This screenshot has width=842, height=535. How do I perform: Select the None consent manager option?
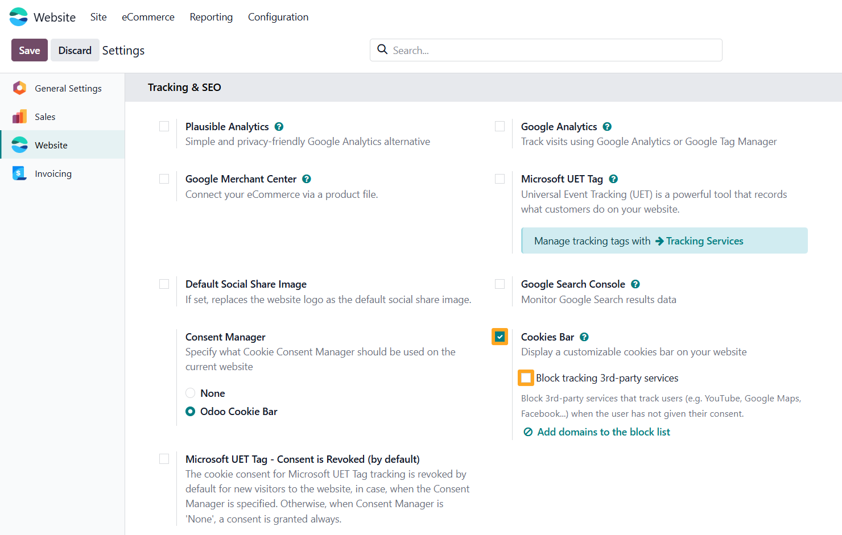191,393
